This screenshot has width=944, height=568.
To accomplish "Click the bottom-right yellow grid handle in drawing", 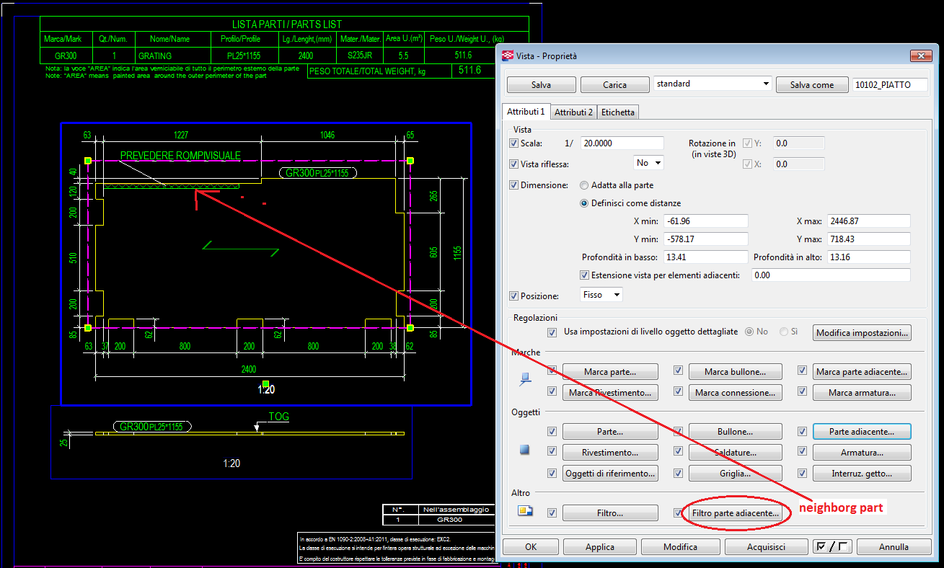I will [x=410, y=328].
